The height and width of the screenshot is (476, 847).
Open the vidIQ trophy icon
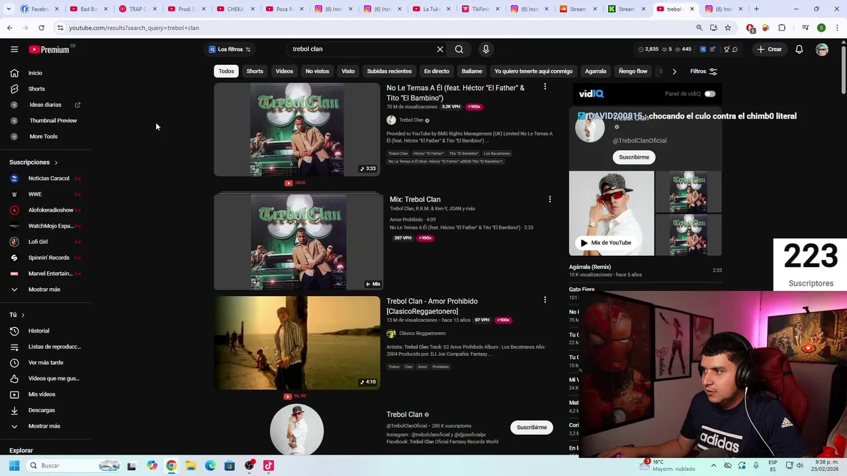click(726, 50)
